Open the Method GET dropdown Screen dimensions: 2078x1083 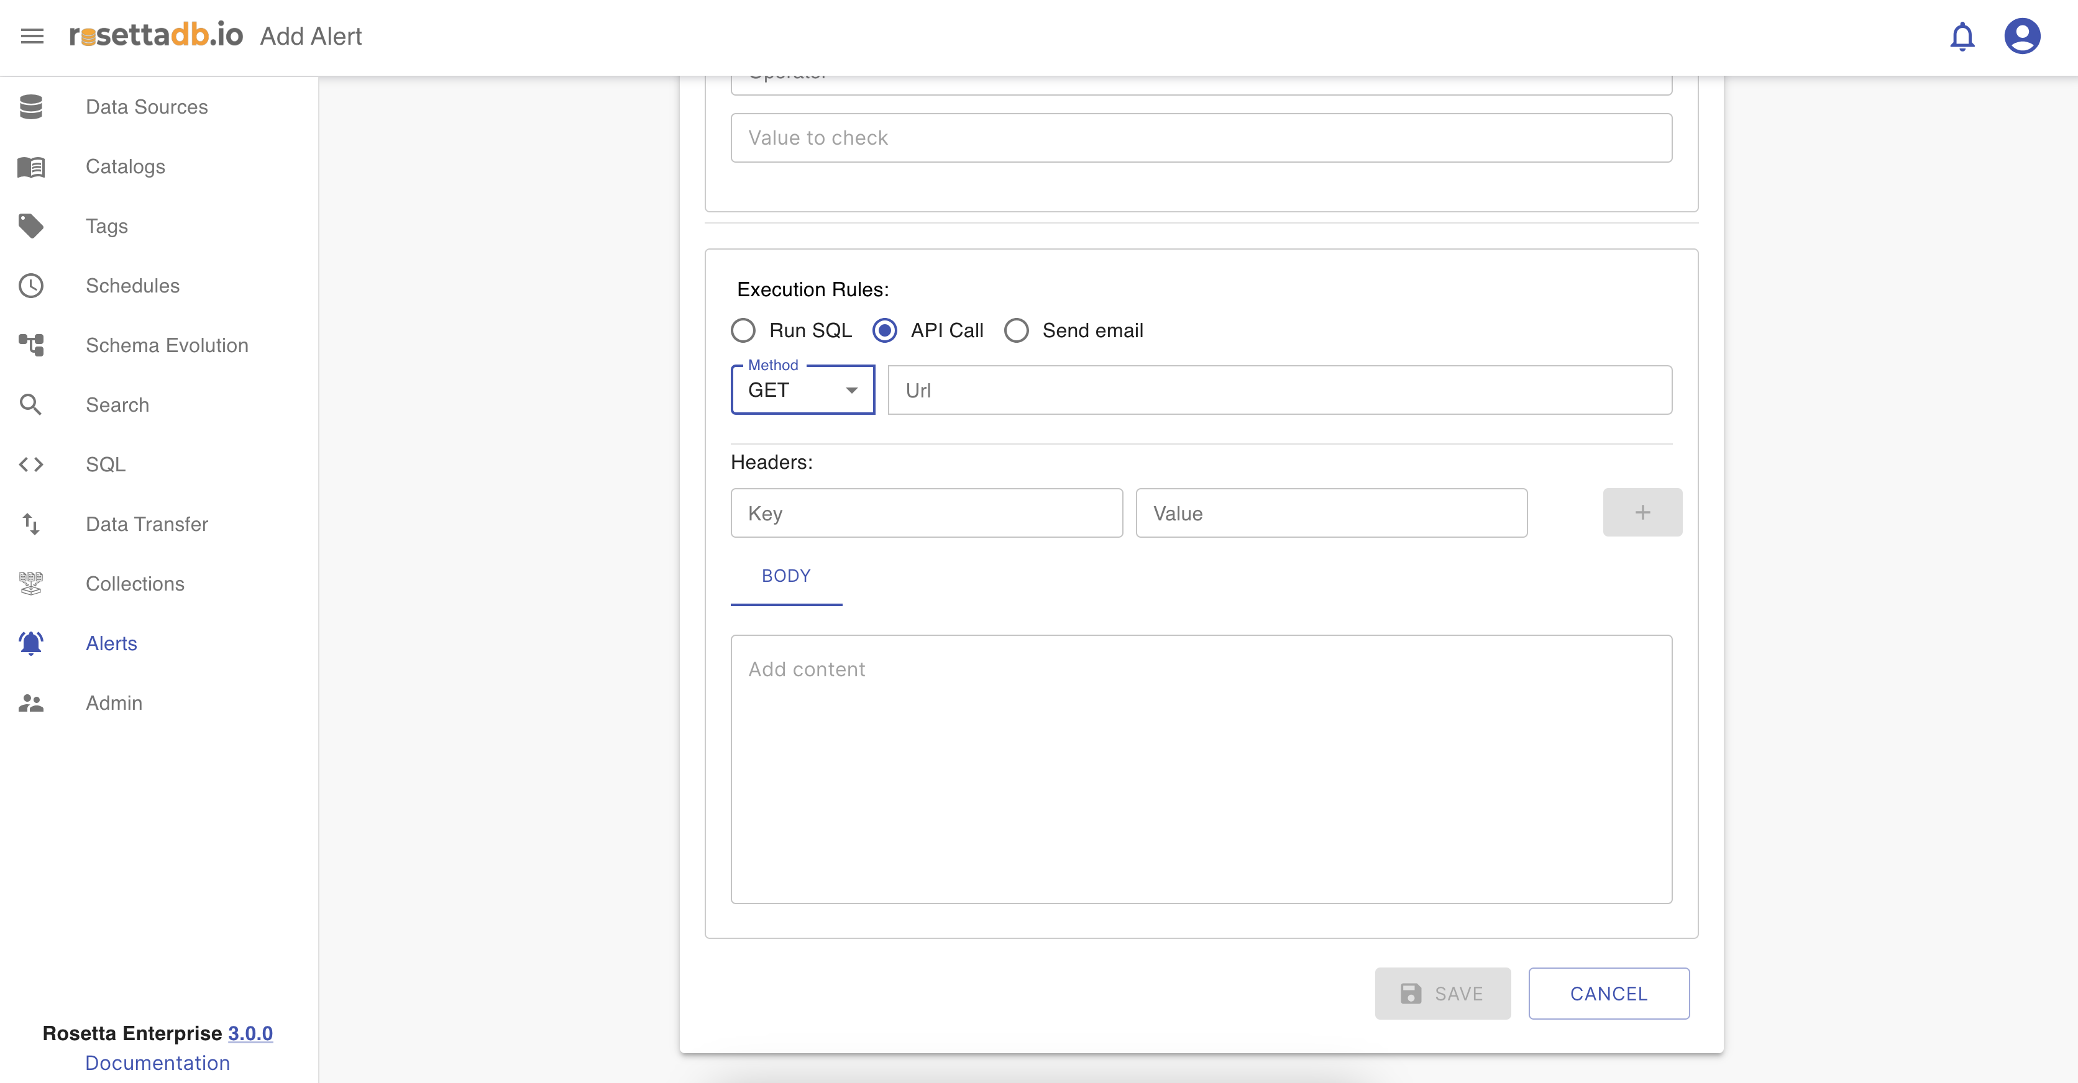pos(802,391)
